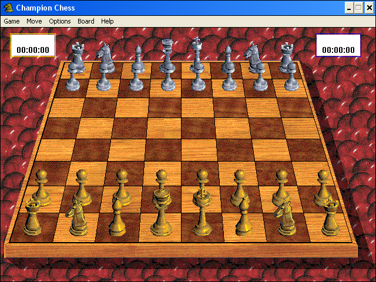Screen dimensions: 376x282
Task: Open the Game menu
Action: click(12, 21)
